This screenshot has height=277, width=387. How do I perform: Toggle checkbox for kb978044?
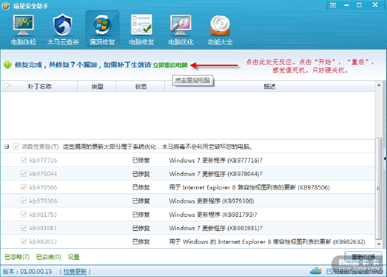24,174
